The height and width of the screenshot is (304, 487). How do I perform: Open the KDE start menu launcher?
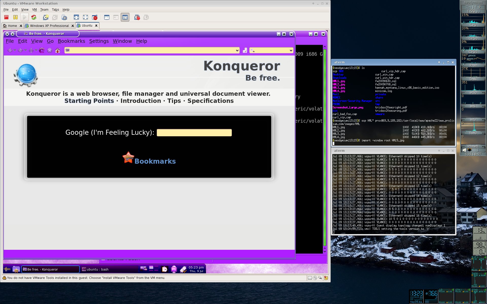click(7, 269)
